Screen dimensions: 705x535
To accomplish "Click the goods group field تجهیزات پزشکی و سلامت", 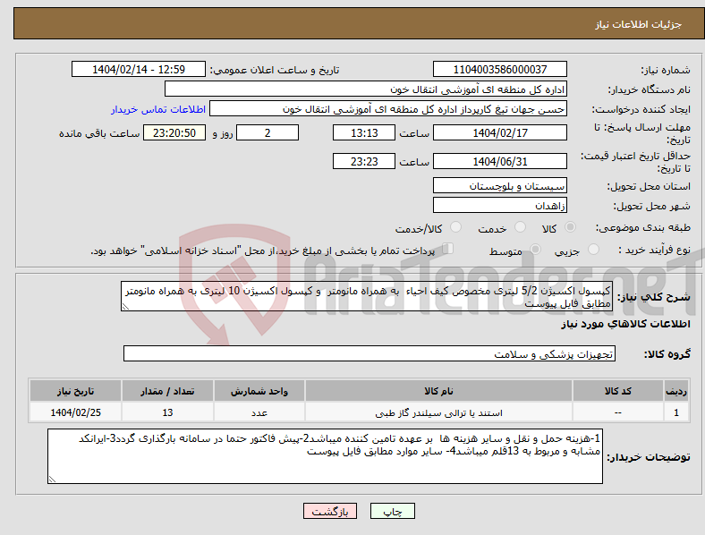I will click(x=369, y=353).
